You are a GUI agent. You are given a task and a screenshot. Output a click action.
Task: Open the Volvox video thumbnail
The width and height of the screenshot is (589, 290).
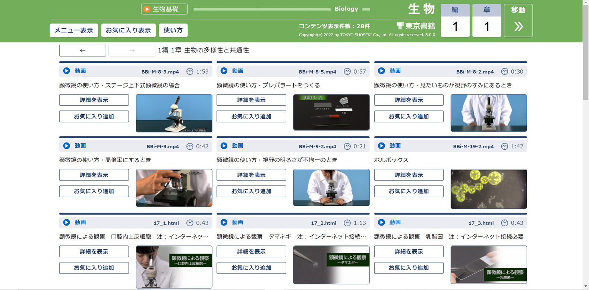pos(488,189)
